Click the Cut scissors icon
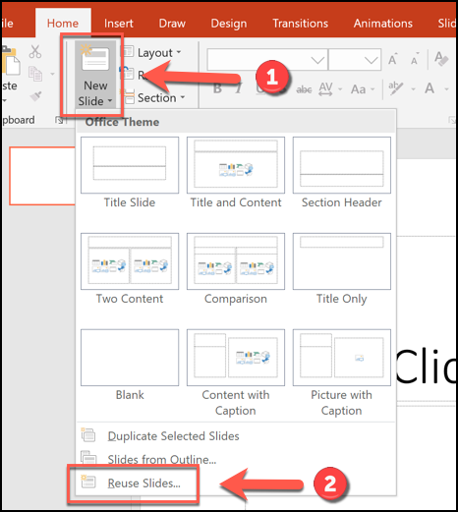This screenshot has height=512, width=458. coord(35,51)
